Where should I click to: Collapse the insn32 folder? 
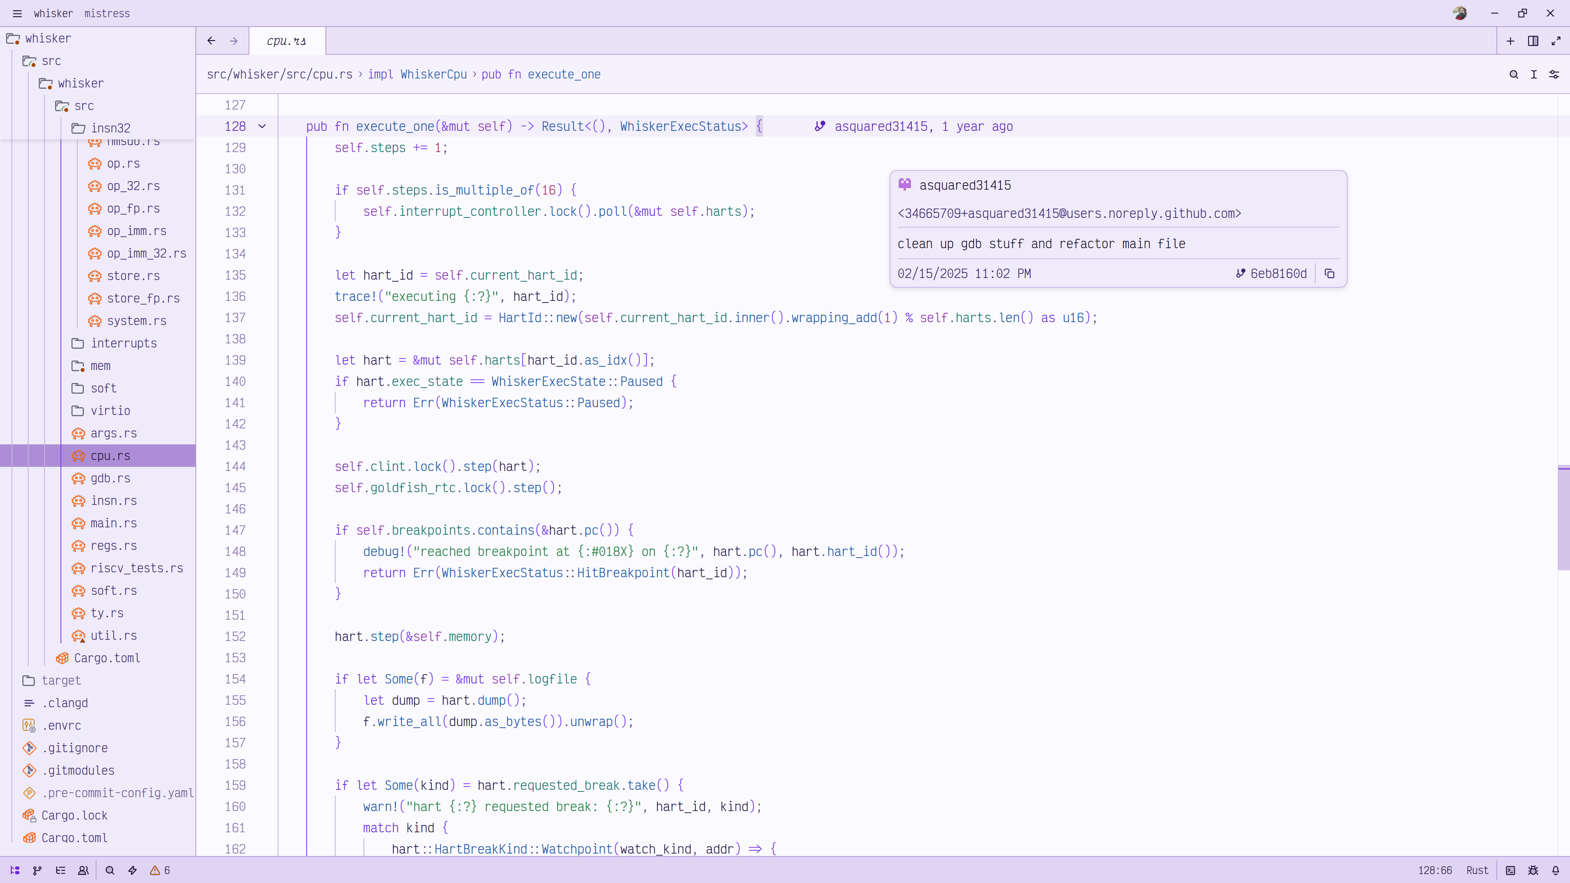pyautogui.click(x=98, y=128)
